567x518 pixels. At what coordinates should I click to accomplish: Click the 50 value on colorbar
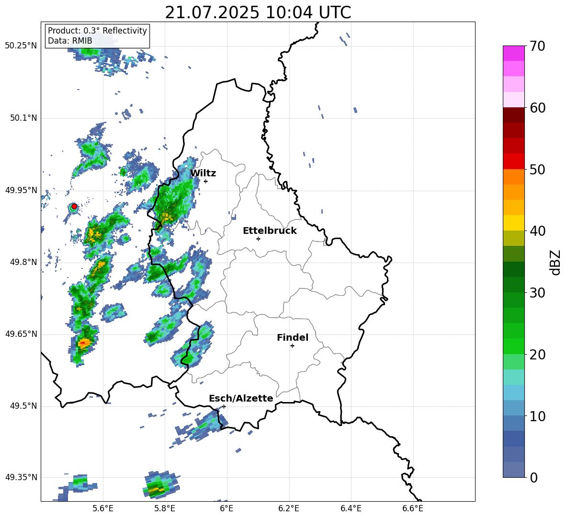tap(537, 169)
